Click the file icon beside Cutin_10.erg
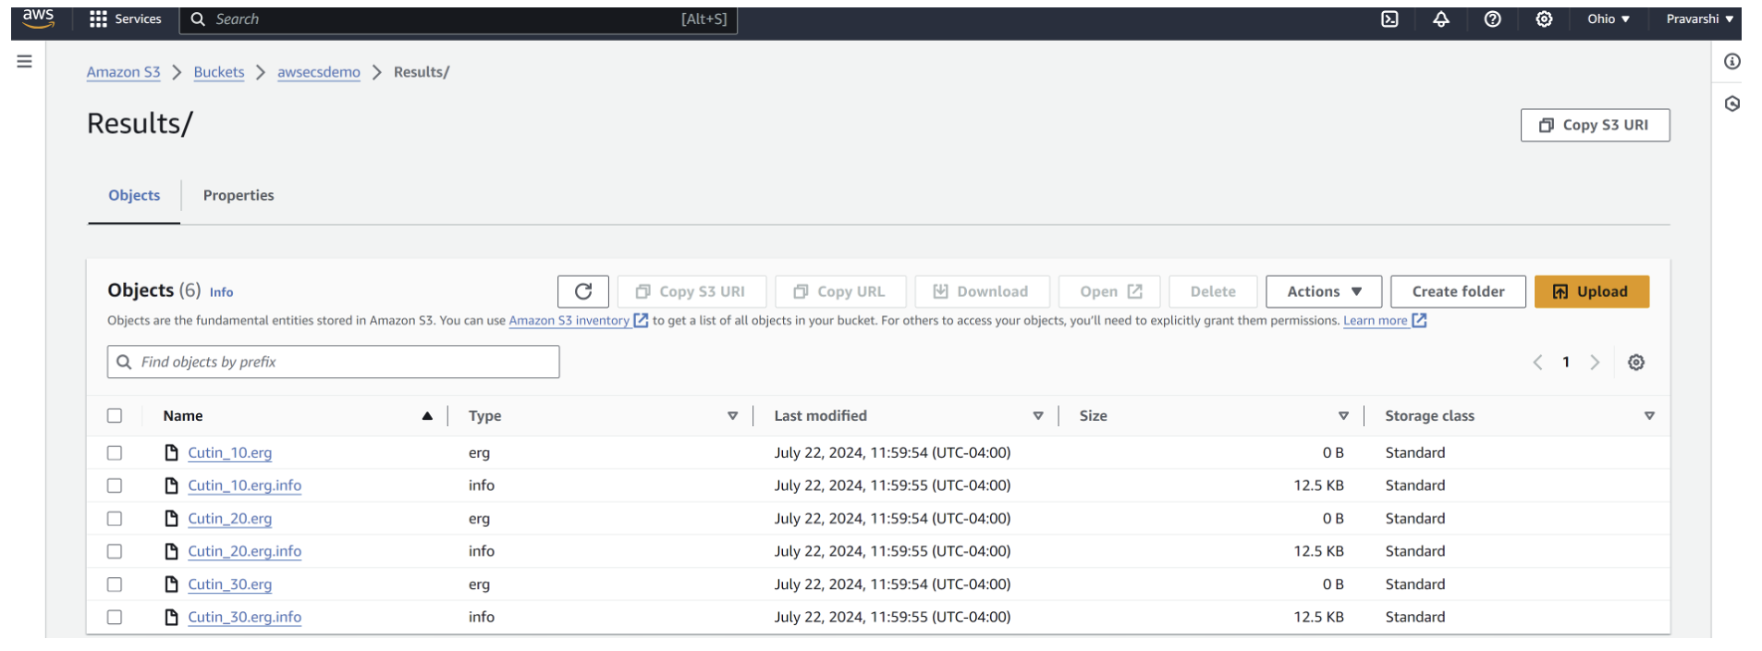 (x=171, y=452)
